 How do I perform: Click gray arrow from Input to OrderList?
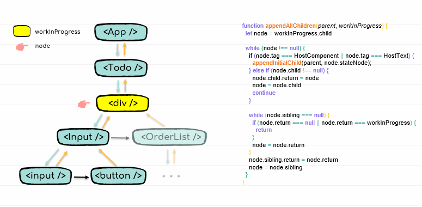point(120,138)
